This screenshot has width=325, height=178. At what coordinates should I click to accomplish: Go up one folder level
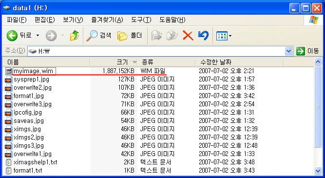tap(74, 36)
